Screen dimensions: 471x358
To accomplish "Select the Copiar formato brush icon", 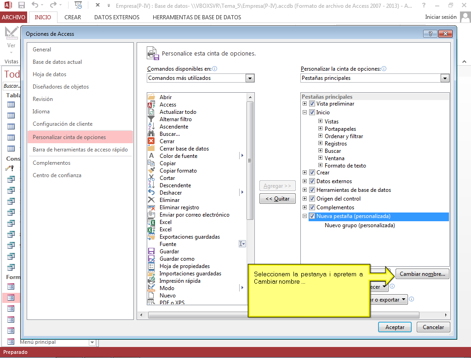I will click(x=151, y=171).
